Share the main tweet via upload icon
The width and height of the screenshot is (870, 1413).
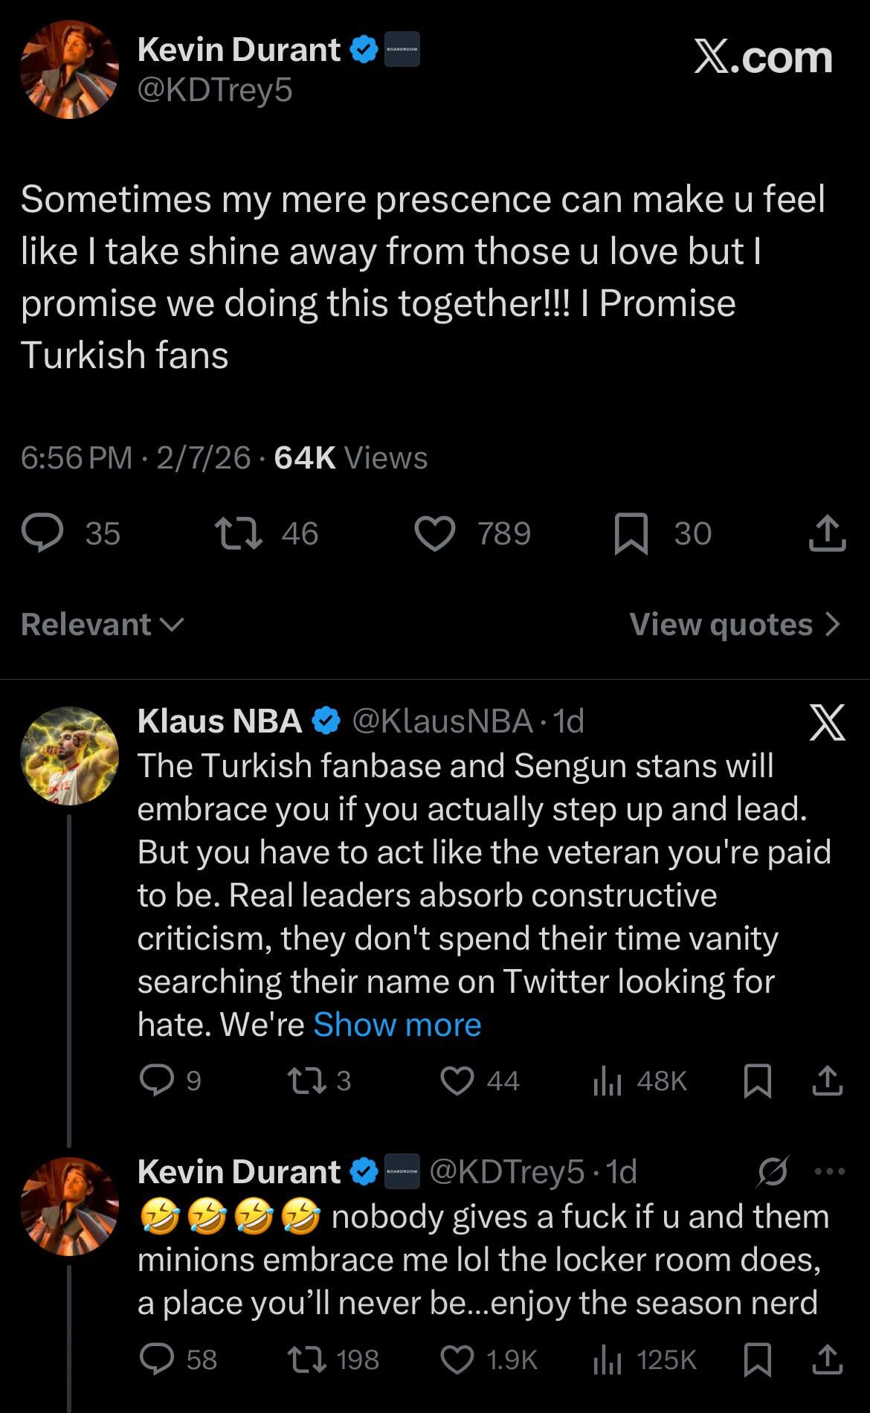click(x=827, y=534)
